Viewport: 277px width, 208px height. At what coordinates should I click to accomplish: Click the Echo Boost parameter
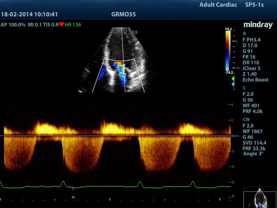point(255,80)
